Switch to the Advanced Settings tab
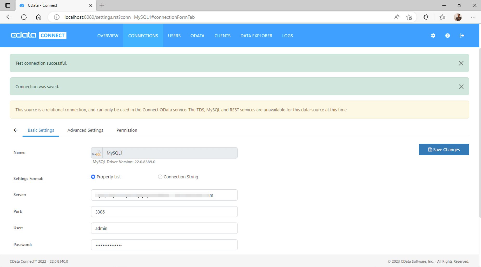The width and height of the screenshot is (481, 267). [x=85, y=130]
